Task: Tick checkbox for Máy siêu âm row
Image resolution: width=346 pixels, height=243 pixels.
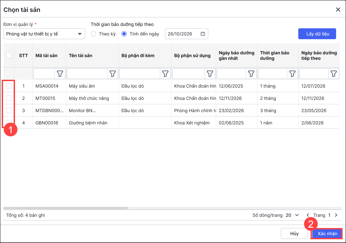Action: 9,86
